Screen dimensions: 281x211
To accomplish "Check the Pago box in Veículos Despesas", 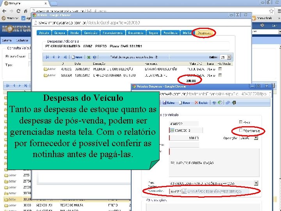I will tap(241, 122).
